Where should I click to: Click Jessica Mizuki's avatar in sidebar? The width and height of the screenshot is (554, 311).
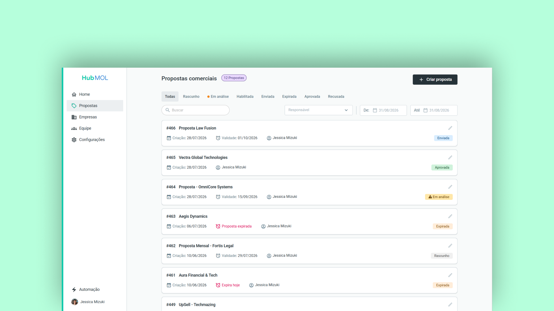pyautogui.click(x=75, y=302)
